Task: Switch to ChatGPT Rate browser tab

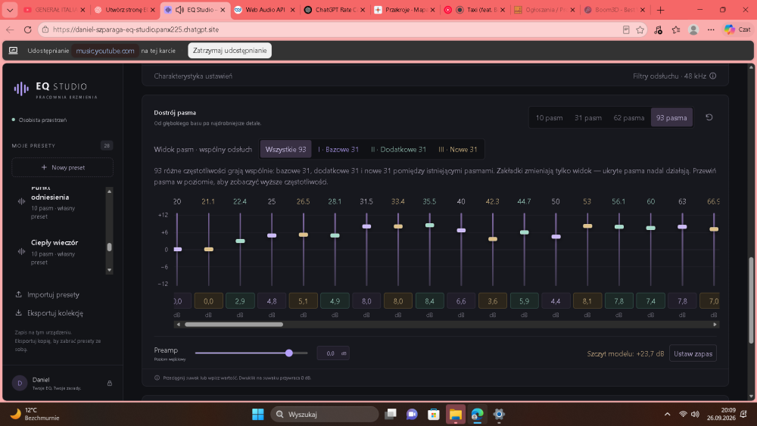Action: click(335, 10)
